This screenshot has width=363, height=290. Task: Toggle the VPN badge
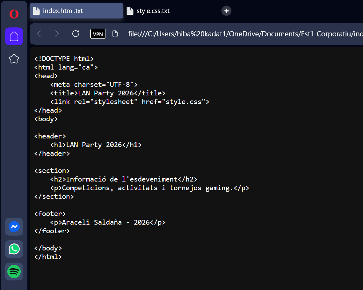click(x=98, y=34)
